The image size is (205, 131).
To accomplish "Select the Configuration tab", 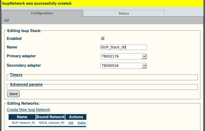I will pyautogui.click(x=42, y=13).
